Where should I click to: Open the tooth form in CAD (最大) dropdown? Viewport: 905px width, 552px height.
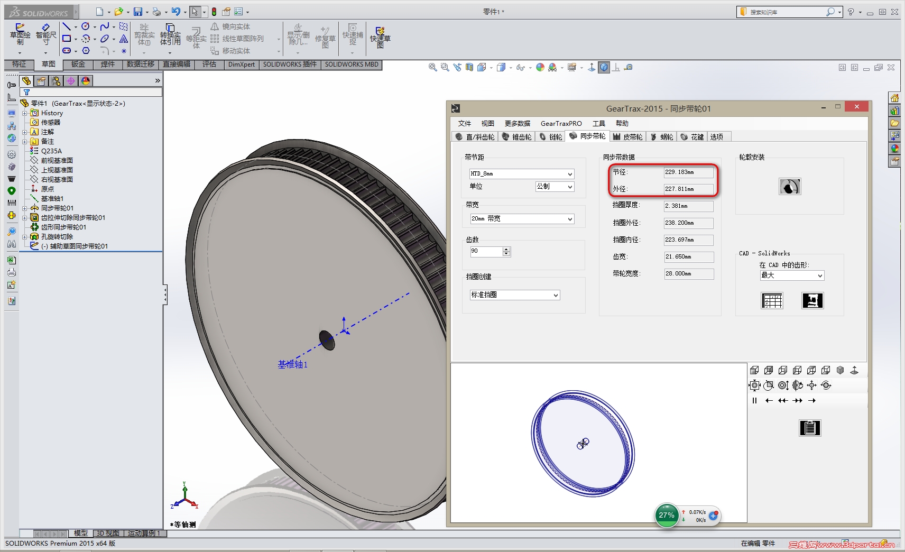[792, 275]
